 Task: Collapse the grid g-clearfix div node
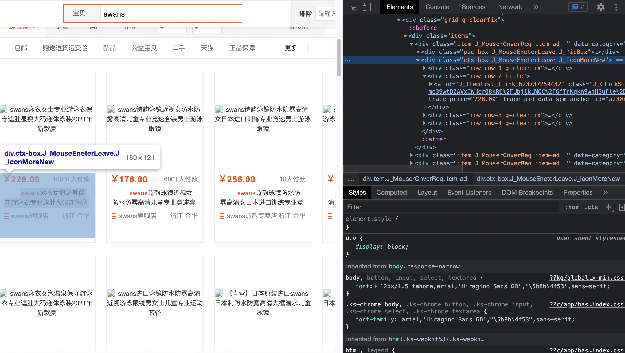399,20
